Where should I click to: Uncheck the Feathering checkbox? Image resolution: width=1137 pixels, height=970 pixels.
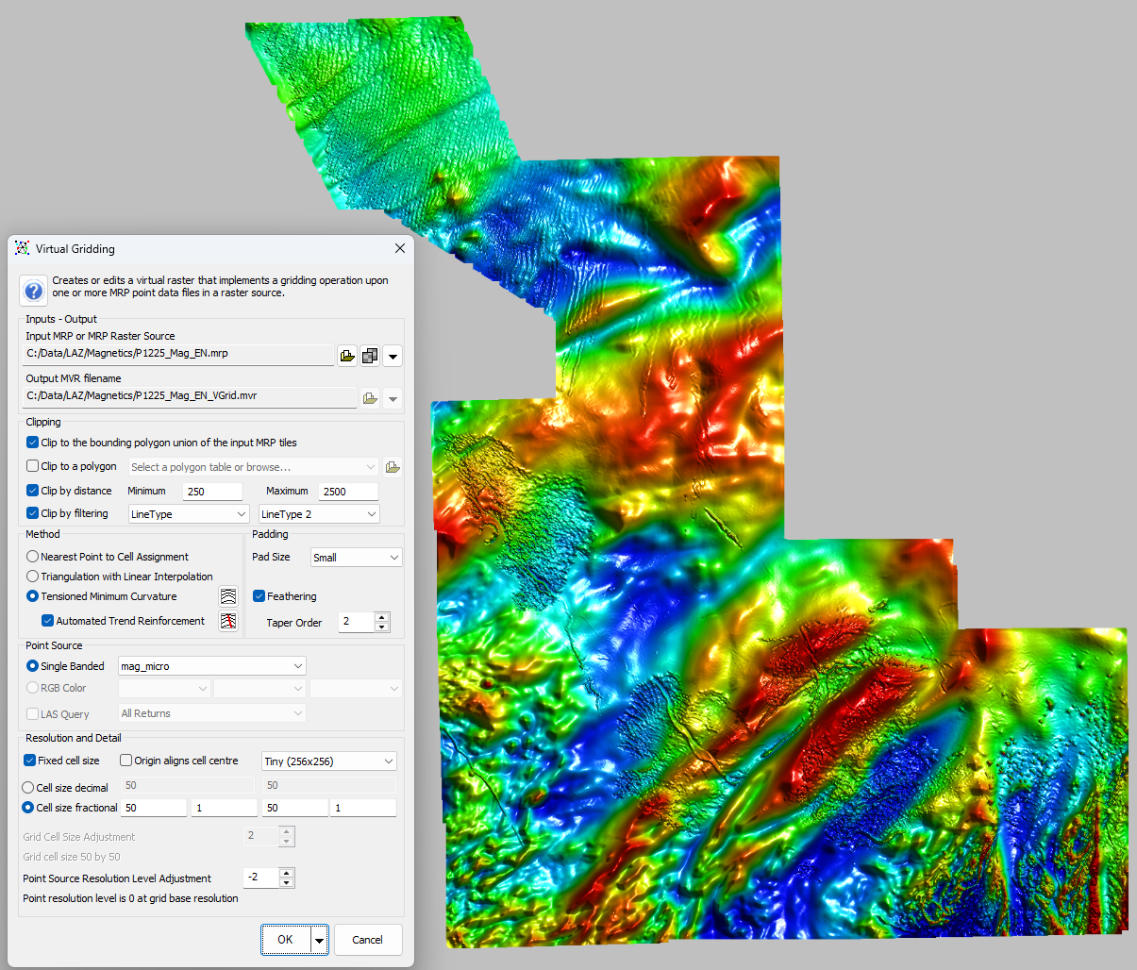tap(259, 596)
